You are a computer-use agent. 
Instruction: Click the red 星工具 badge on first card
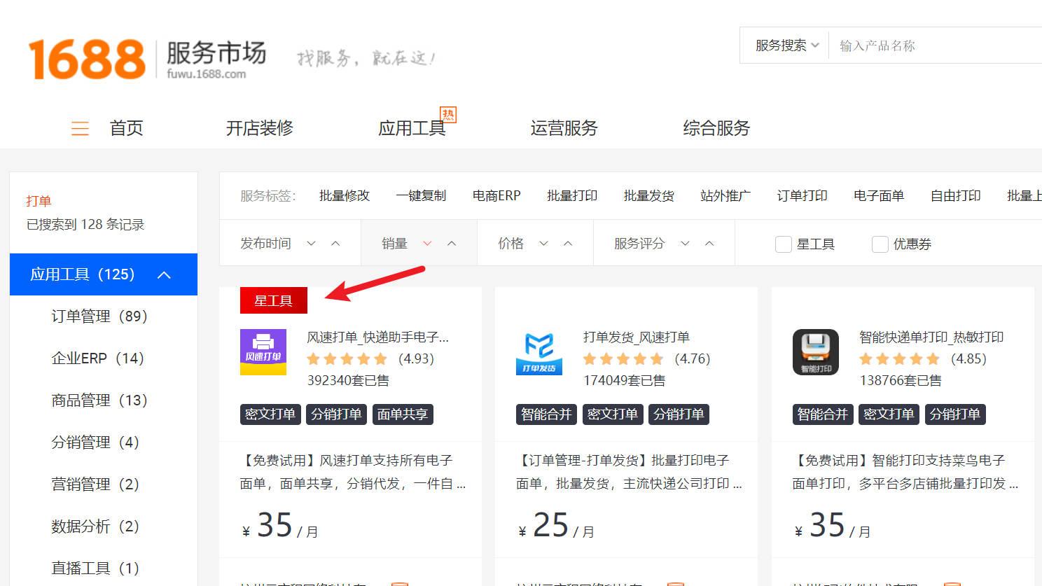(x=274, y=300)
